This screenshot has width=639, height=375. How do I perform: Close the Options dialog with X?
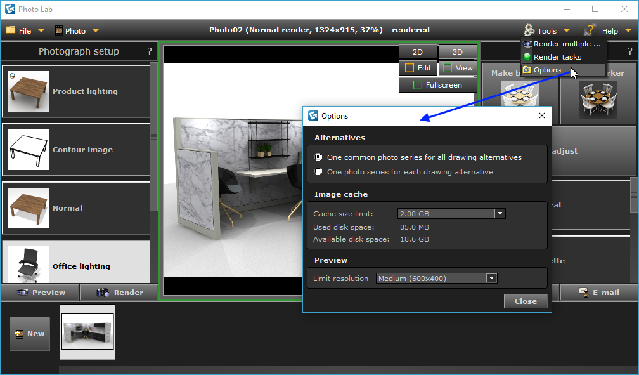541,115
